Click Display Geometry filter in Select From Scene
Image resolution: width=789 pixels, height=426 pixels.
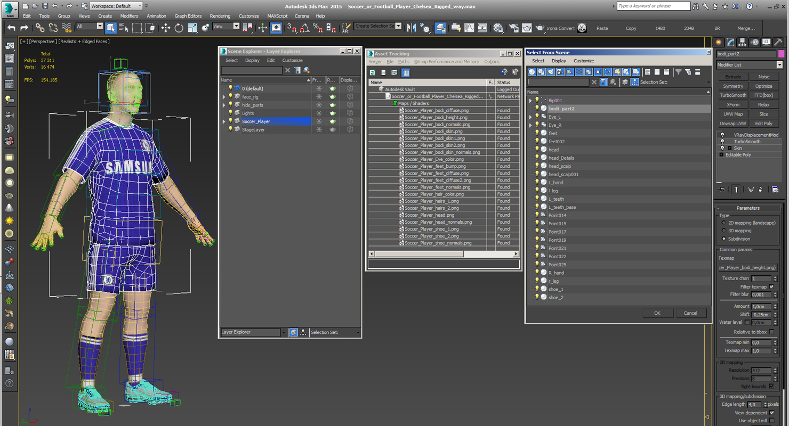(532, 72)
